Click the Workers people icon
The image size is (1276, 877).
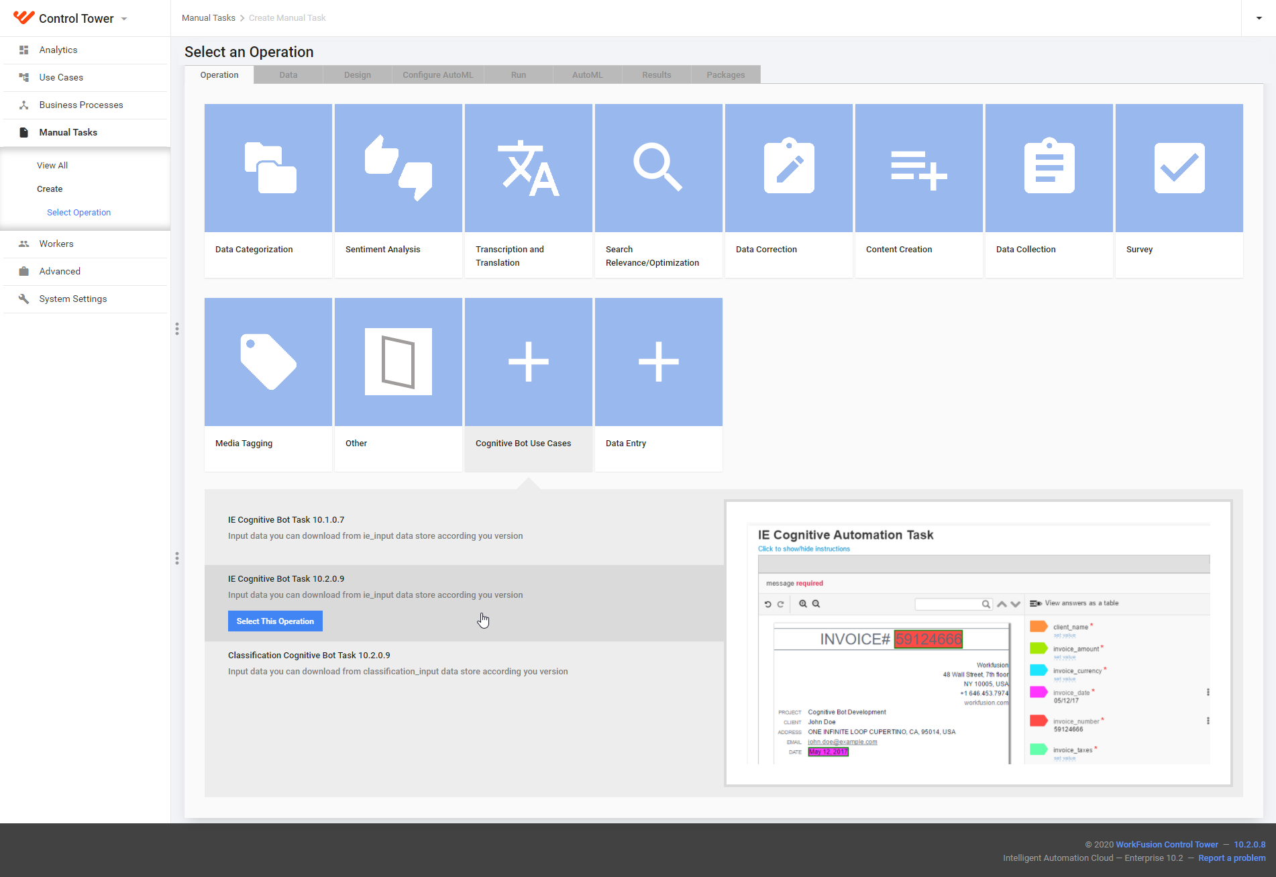[24, 244]
